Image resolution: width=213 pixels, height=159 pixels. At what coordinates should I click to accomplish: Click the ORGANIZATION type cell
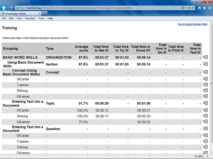pyautogui.click(x=59, y=57)
